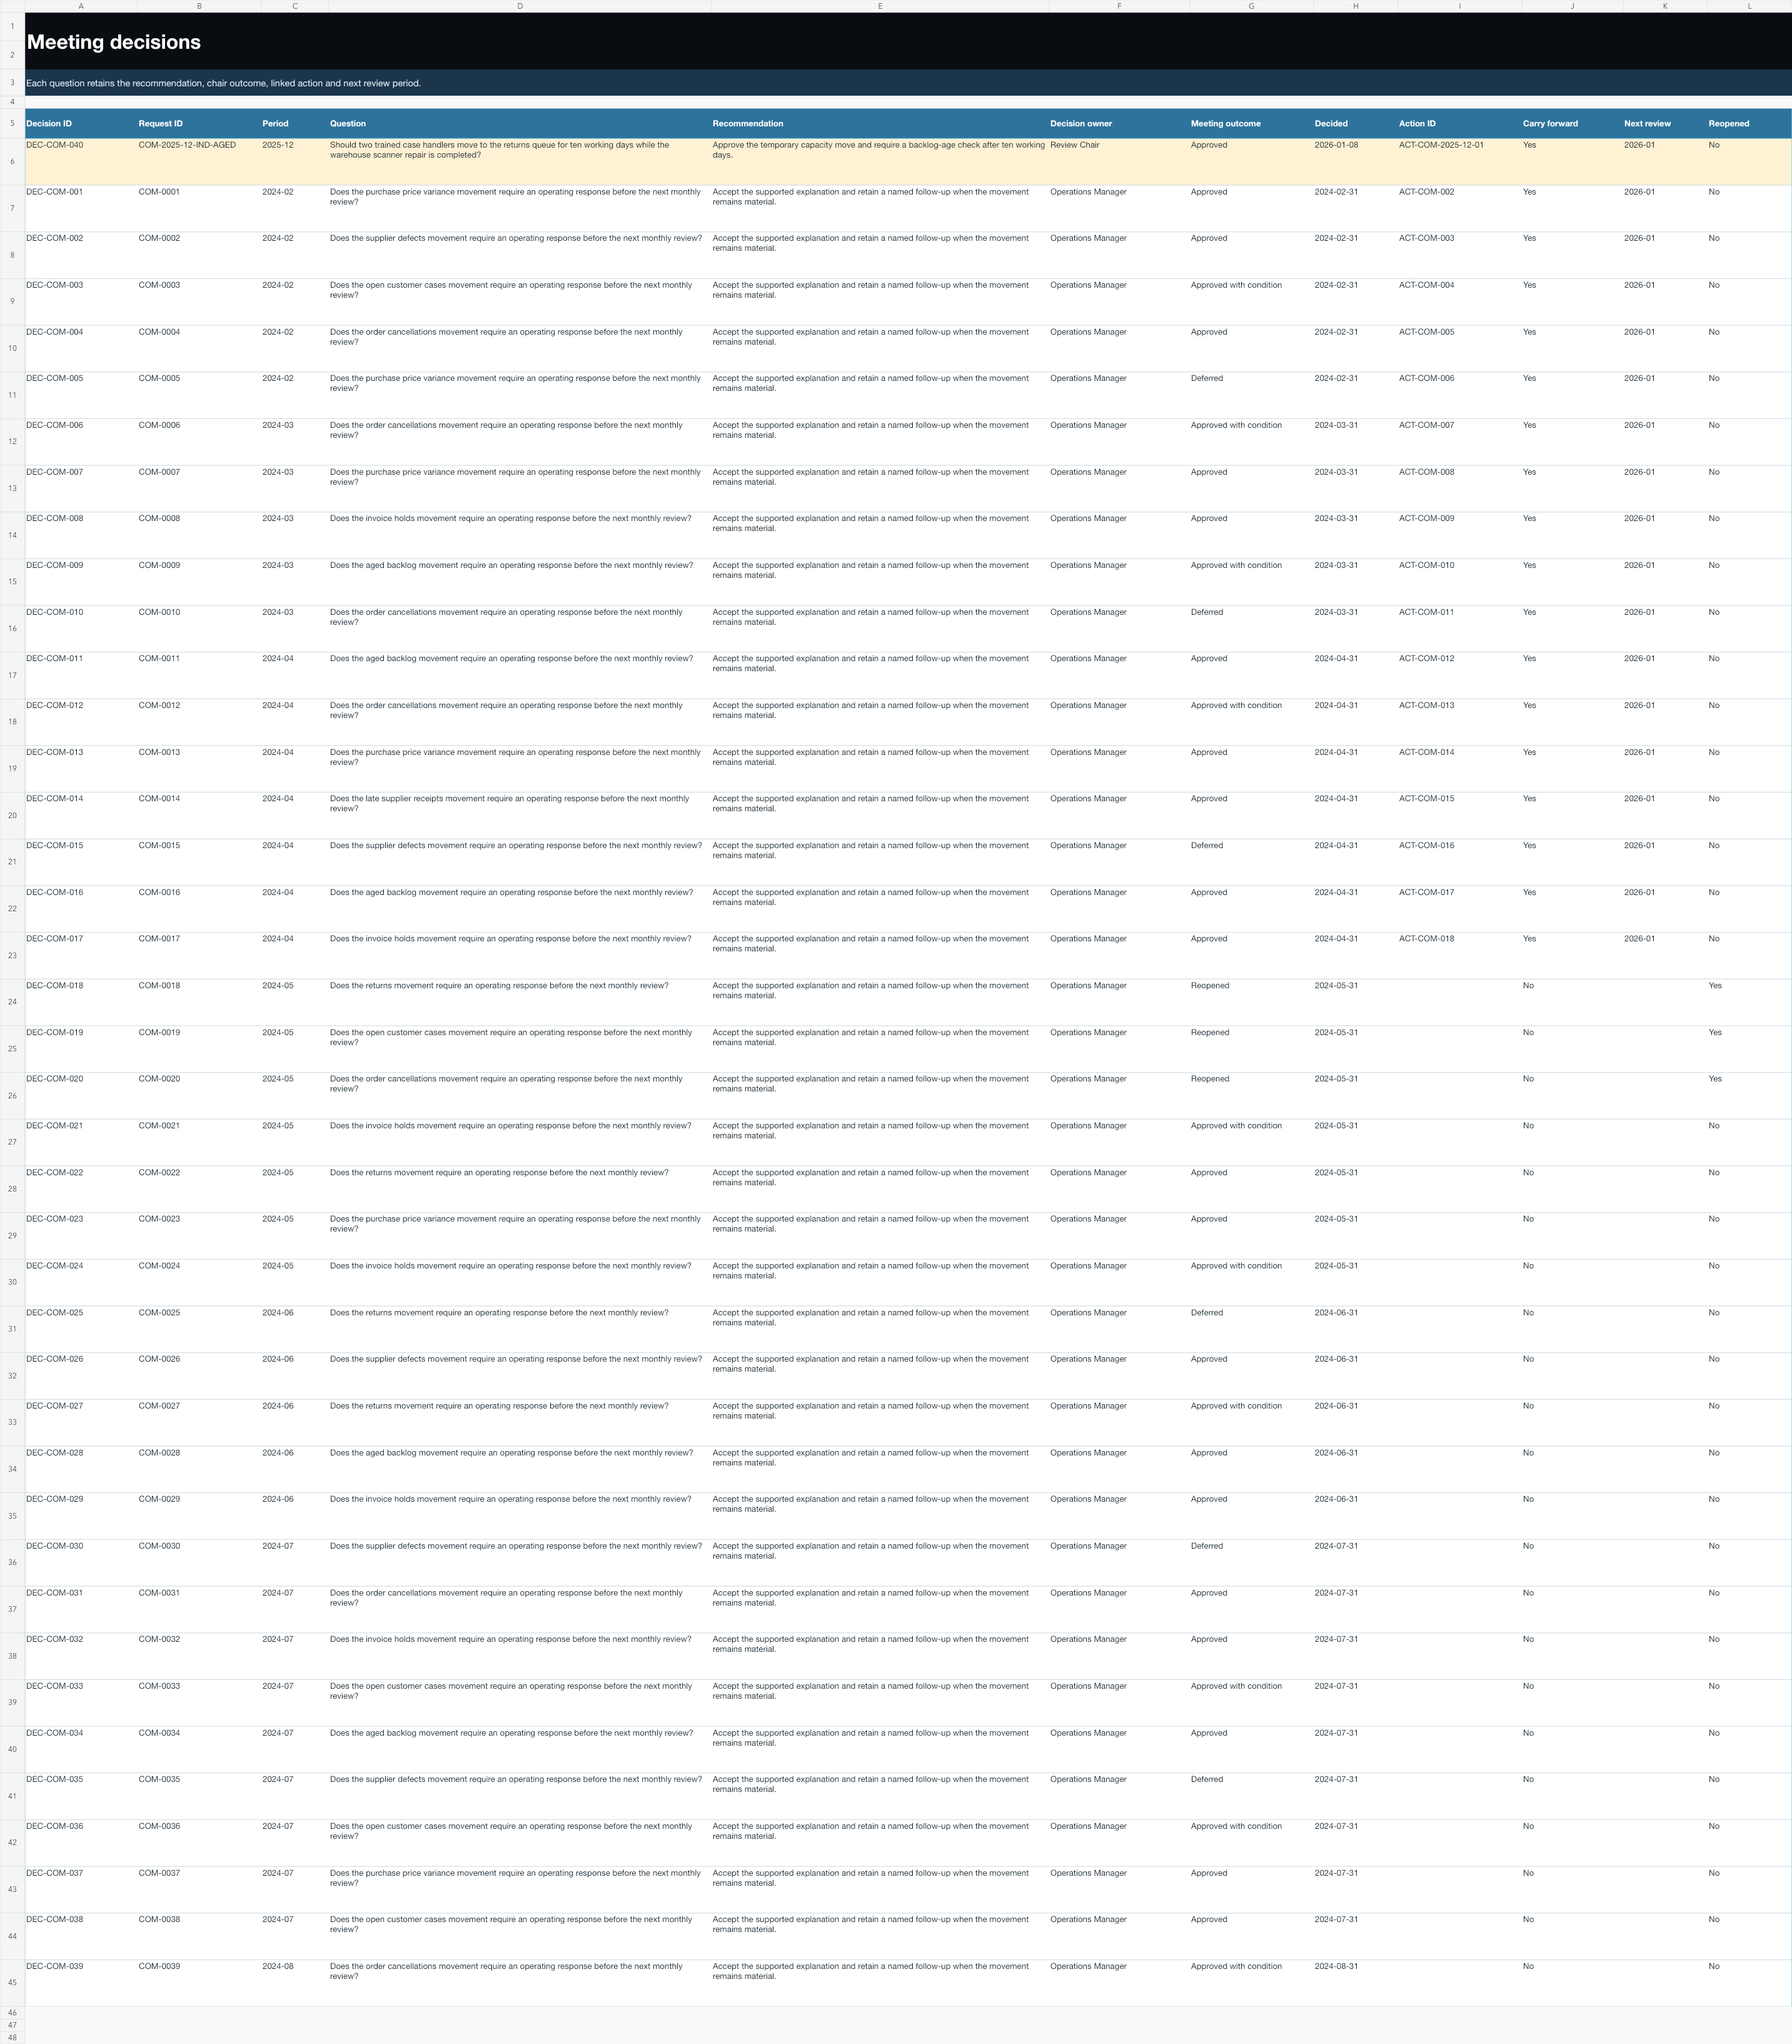Click the 'Decision ID' header cell
The height and width of the screenshot is (2044, 1792).
[81, 124]
